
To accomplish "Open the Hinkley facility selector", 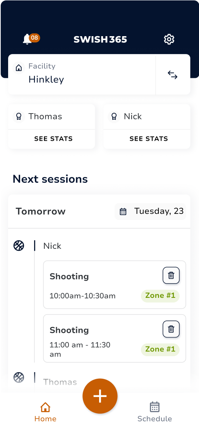I will (82, 74).
